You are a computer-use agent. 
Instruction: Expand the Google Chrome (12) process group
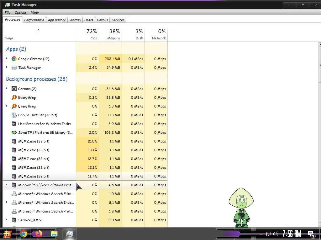(7, 58)
